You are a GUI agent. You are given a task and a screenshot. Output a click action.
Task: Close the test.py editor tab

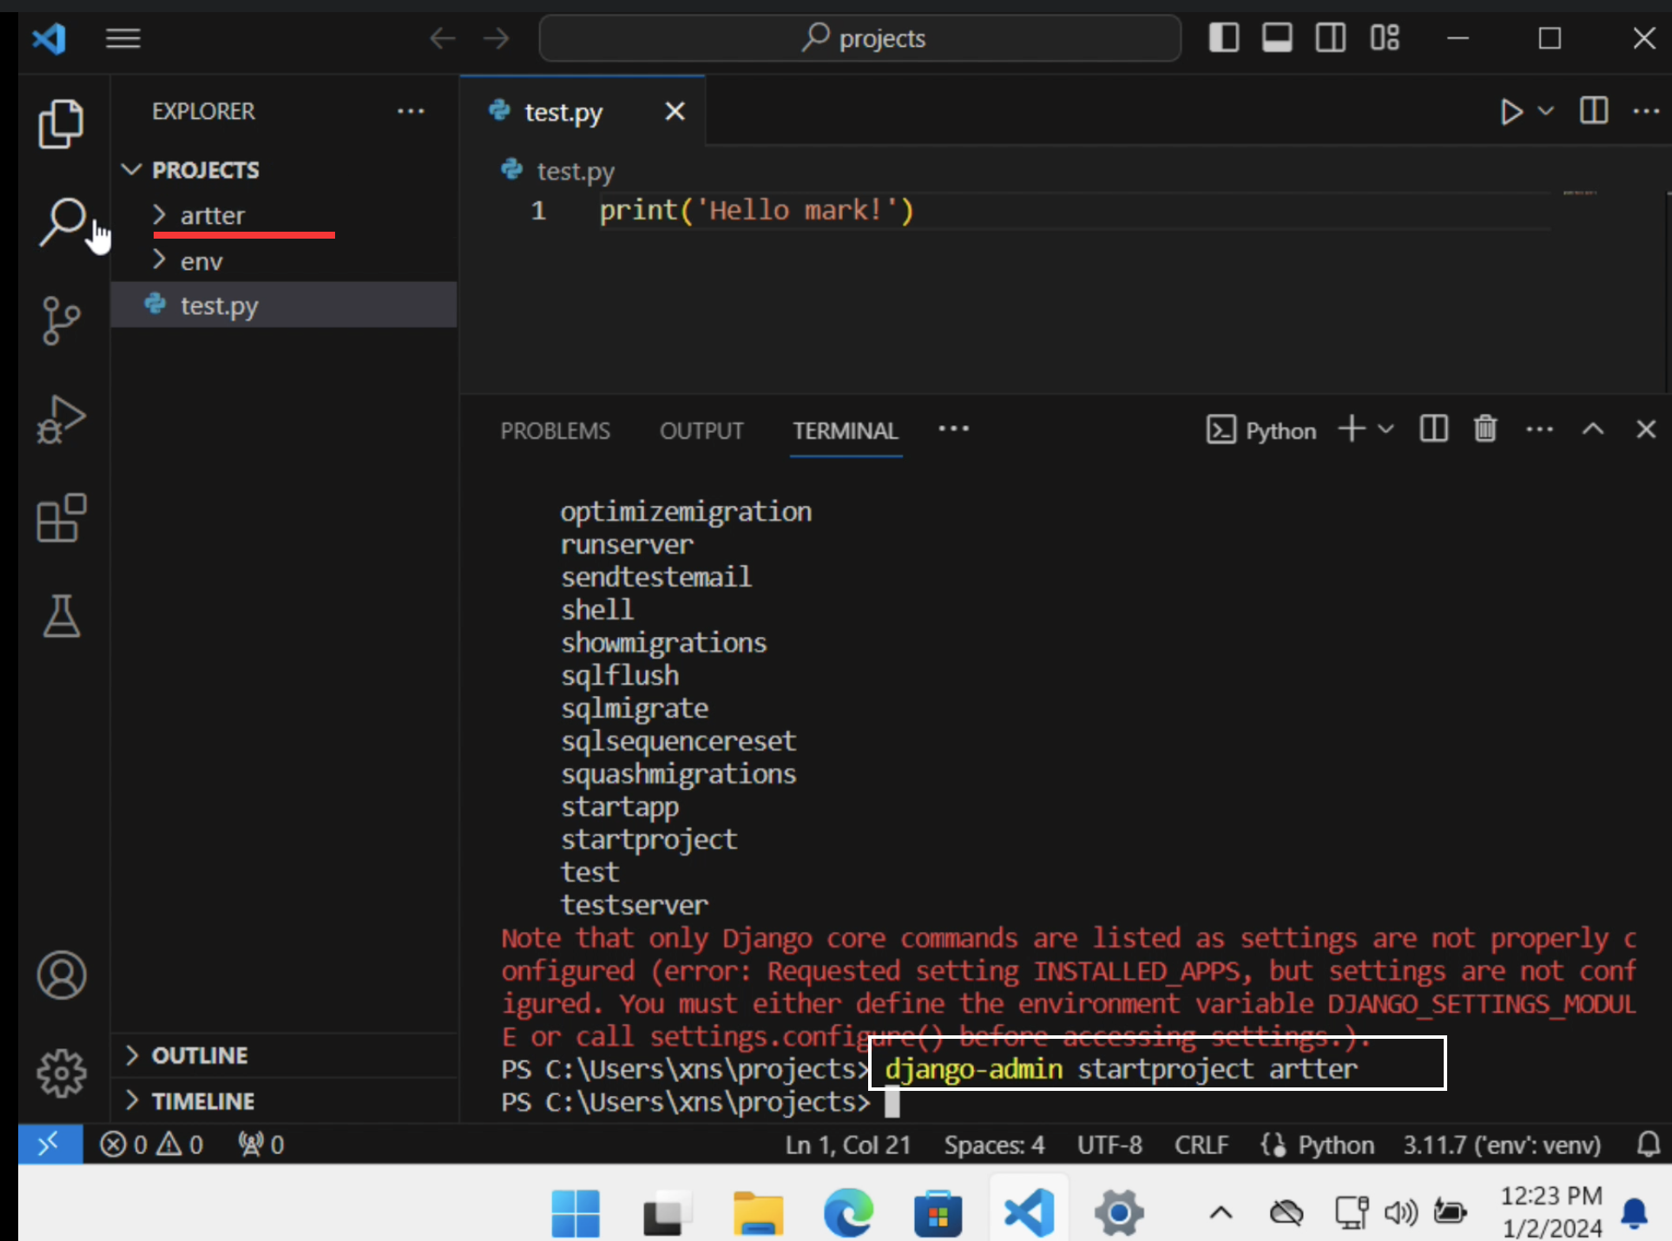[675, 111]
